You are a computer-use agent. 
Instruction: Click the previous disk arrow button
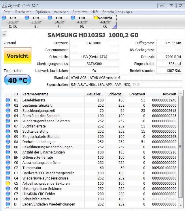(4, 35)
